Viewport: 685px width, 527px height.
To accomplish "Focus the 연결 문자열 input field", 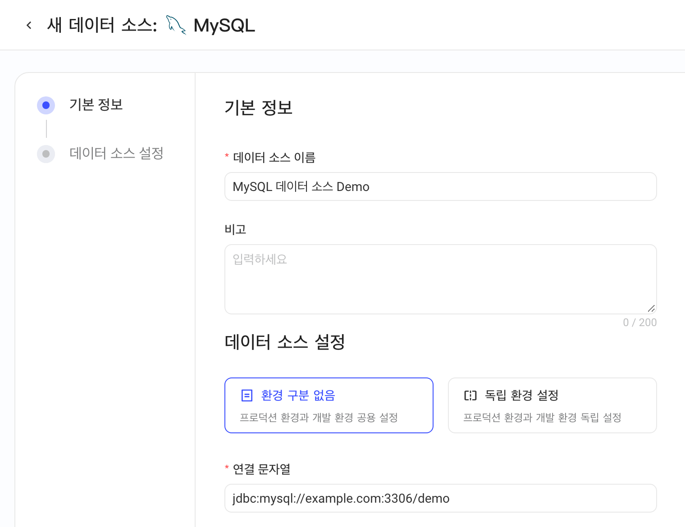I will click(441, 498).
